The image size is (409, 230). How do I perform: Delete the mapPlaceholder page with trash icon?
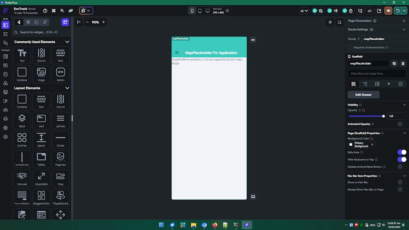403,64
